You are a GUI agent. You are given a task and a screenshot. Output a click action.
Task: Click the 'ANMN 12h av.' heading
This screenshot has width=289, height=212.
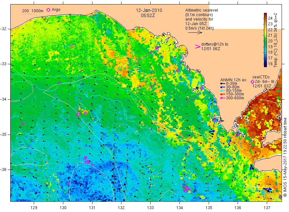[x=234, y=80]
